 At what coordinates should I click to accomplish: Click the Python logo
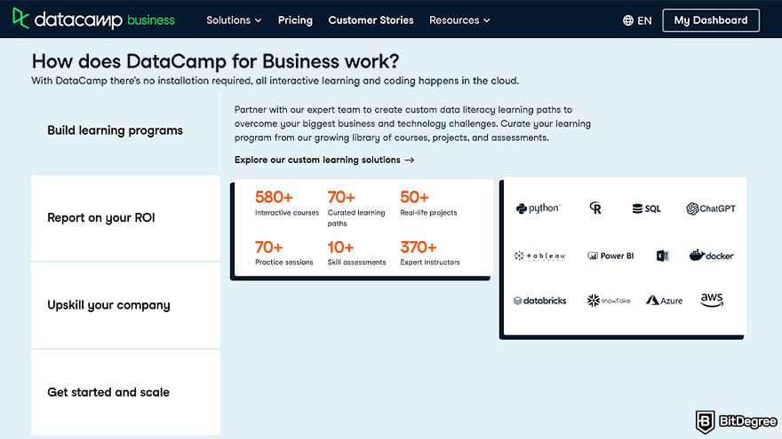(539, 208)
